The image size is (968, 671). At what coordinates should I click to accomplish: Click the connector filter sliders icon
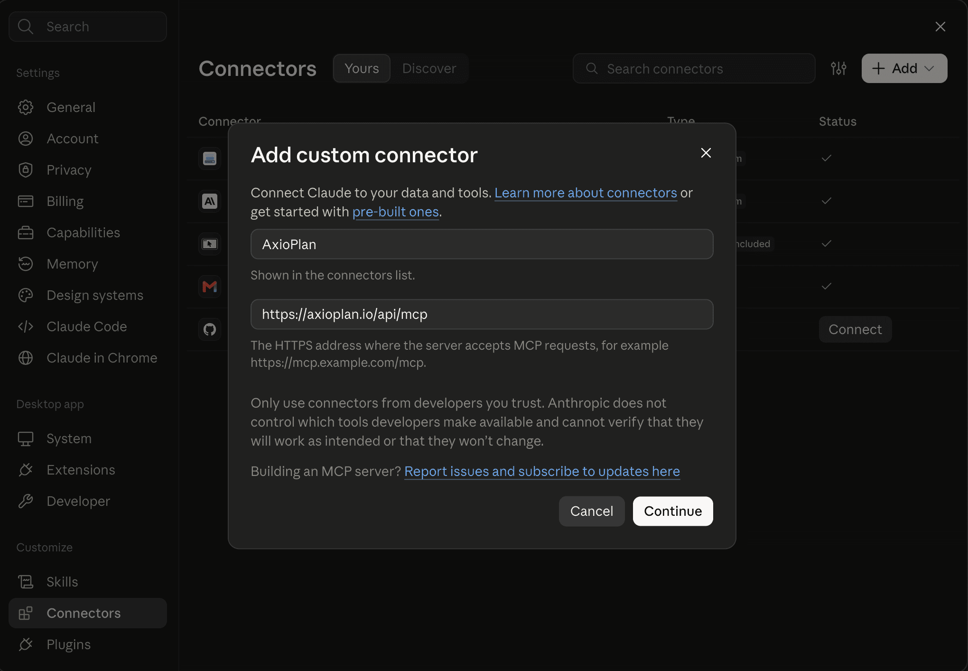838,68
